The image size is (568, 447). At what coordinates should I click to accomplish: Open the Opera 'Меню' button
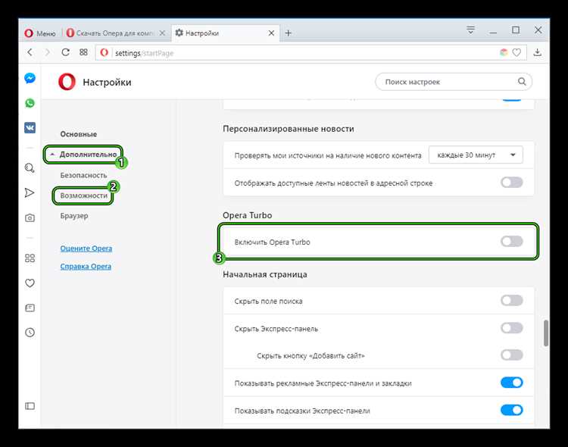[40, 33]
